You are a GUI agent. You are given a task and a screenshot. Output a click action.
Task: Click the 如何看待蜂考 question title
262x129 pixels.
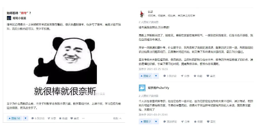(19, 13)
